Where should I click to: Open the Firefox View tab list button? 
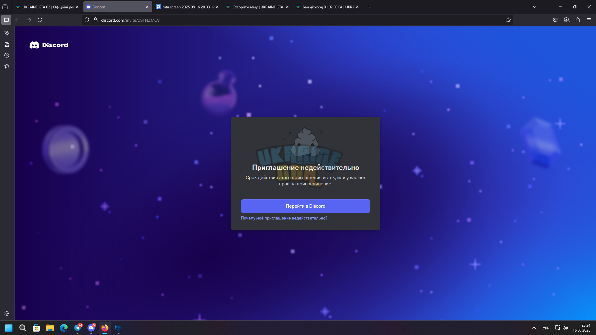click(x=5, y=7)
